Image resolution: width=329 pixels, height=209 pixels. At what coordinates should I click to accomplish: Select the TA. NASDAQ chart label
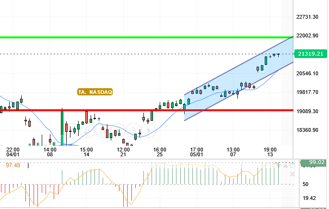pyautogui.click(x=95, y=92)
